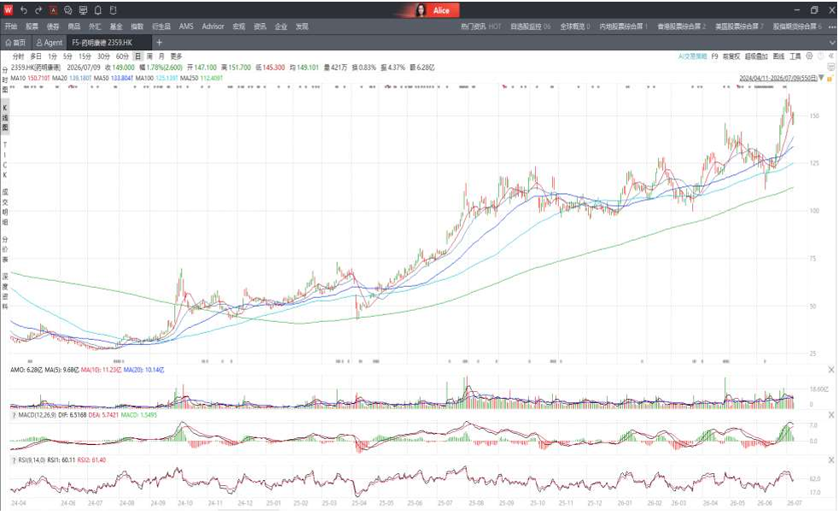Open the 股票 menu

[x=32, y=26]
